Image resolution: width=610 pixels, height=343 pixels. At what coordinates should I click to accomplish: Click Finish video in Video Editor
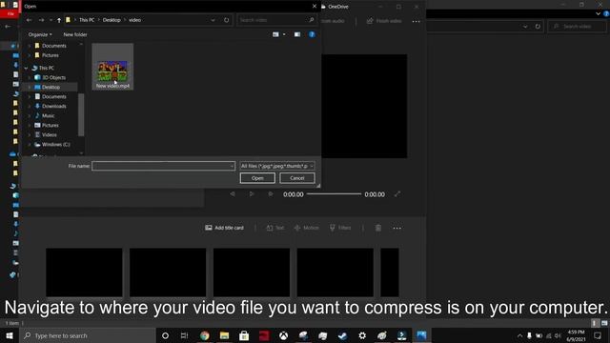[x=384, y=21]
